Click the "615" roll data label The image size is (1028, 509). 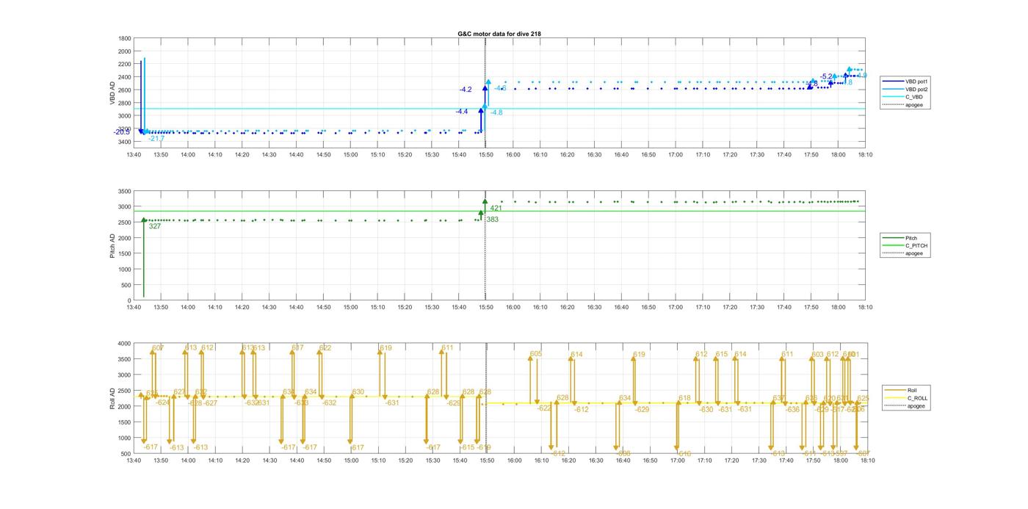click(x=722, y=355)
